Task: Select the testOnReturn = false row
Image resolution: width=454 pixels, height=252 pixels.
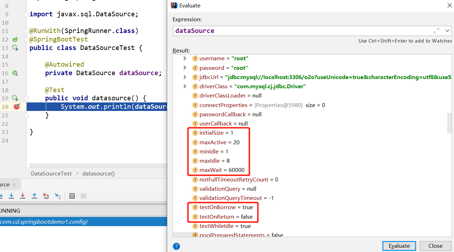Action: click(222, 217)
